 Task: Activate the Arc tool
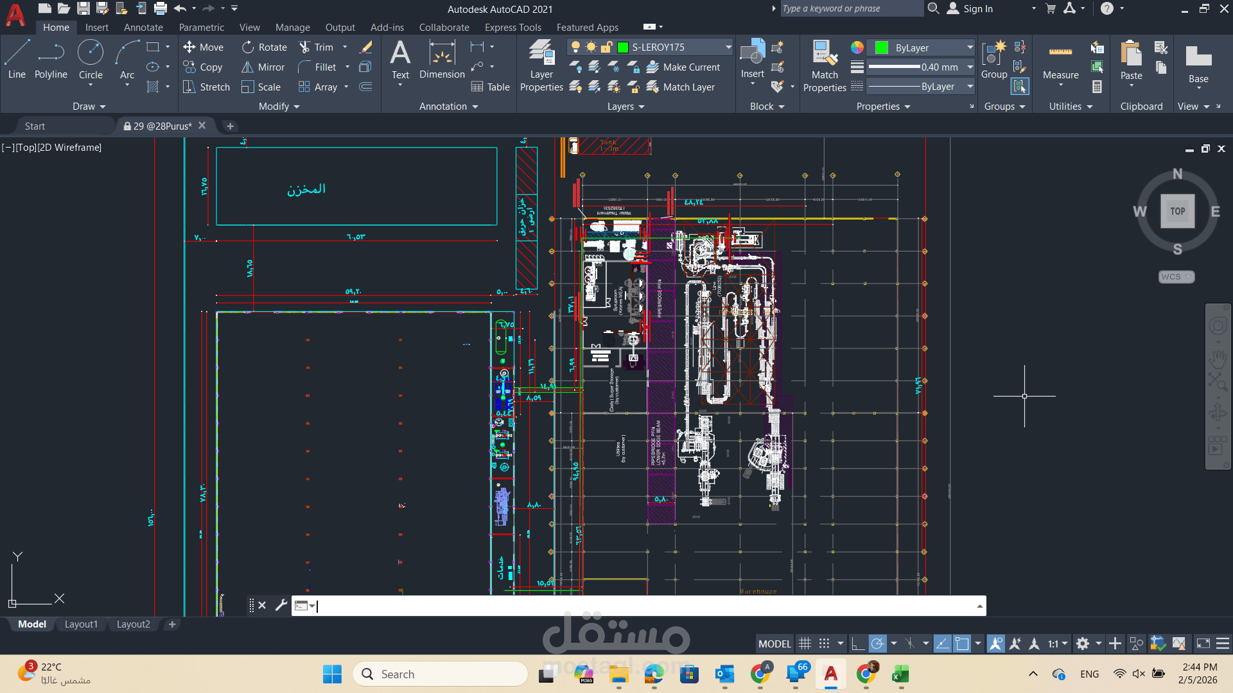(x=127, y=60)
